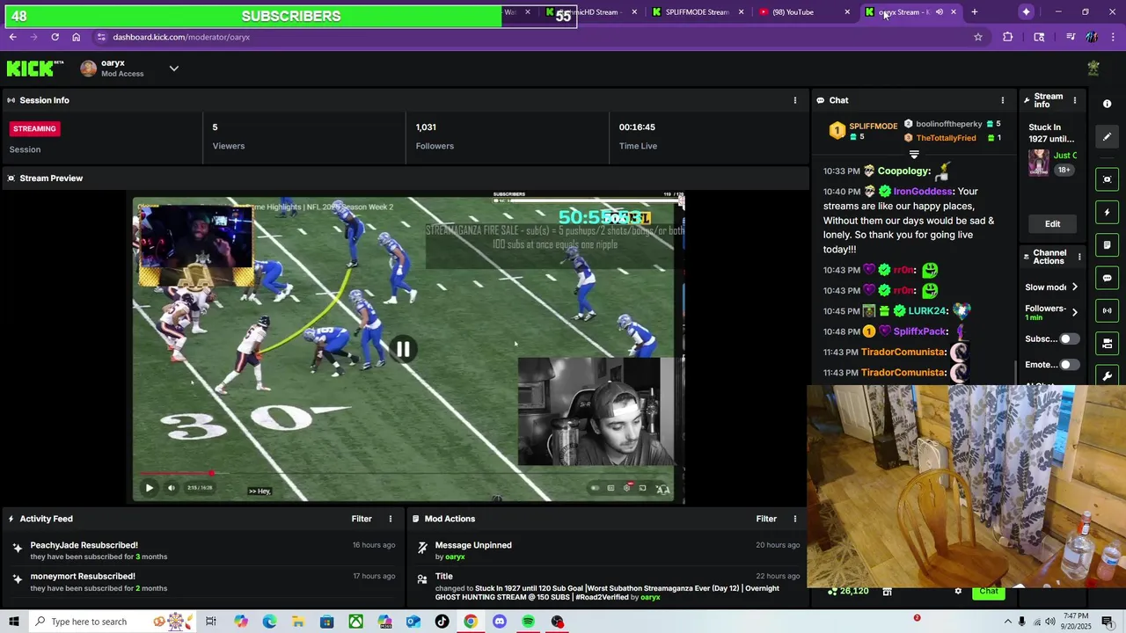Click the wrench icon in right sidebar
The image size is (1126, 633).
click(1107, 375)
